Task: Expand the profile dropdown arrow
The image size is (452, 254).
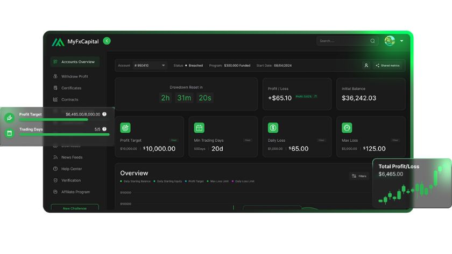Action: click(x=401, y=41)
